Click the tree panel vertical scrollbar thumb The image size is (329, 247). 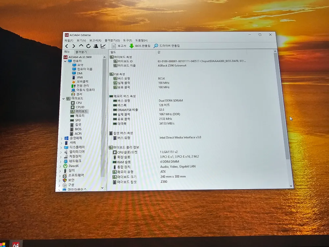click(x=103, y=118)
